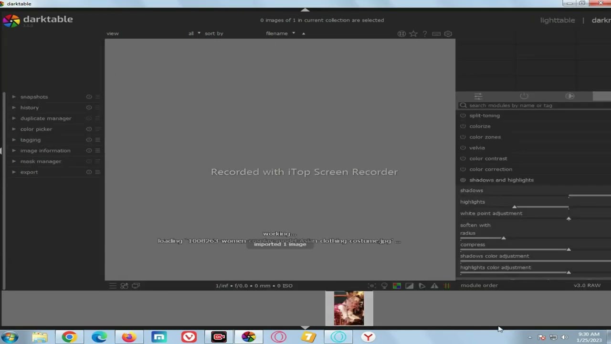Image resolution: width=611 pixels, height=344 pixels.
Task: Expand the color picker panel
Action: click(13, 129)
